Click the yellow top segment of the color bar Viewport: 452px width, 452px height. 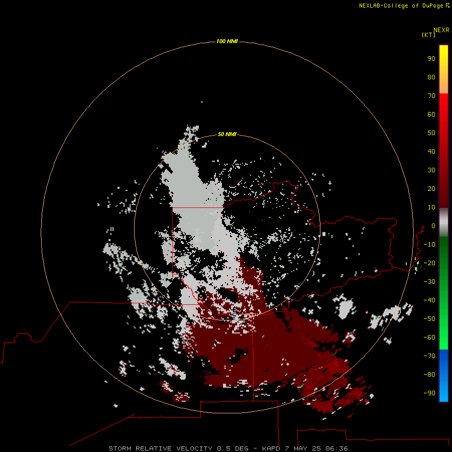click(x=443, y=69)
